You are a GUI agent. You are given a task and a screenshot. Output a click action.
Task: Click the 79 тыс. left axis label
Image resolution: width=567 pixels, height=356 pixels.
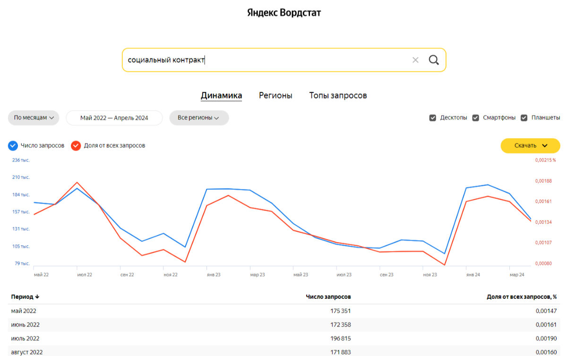(22, 263)
